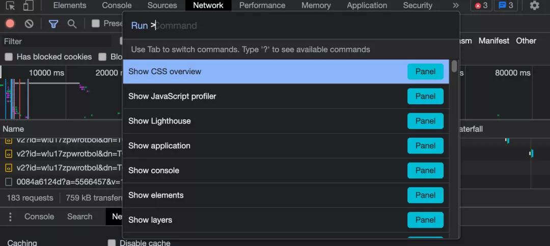The image size is (550, 246).
Task: Open DevTools settings gear icon
Action: (x=534, y=5)
